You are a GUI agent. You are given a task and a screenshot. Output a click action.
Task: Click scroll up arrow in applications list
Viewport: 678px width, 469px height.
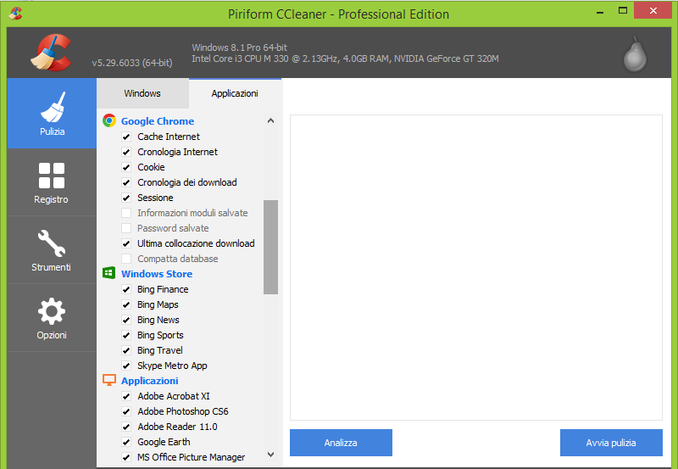270,120
